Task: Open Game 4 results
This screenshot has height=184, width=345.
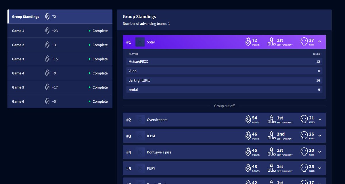Action: [60, 73]
